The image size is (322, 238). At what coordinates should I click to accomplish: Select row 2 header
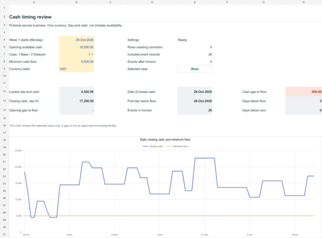(x=4, y=17)
